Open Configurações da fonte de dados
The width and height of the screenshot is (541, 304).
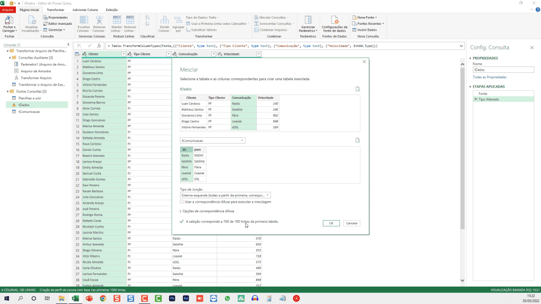click(x=334, y=21)
